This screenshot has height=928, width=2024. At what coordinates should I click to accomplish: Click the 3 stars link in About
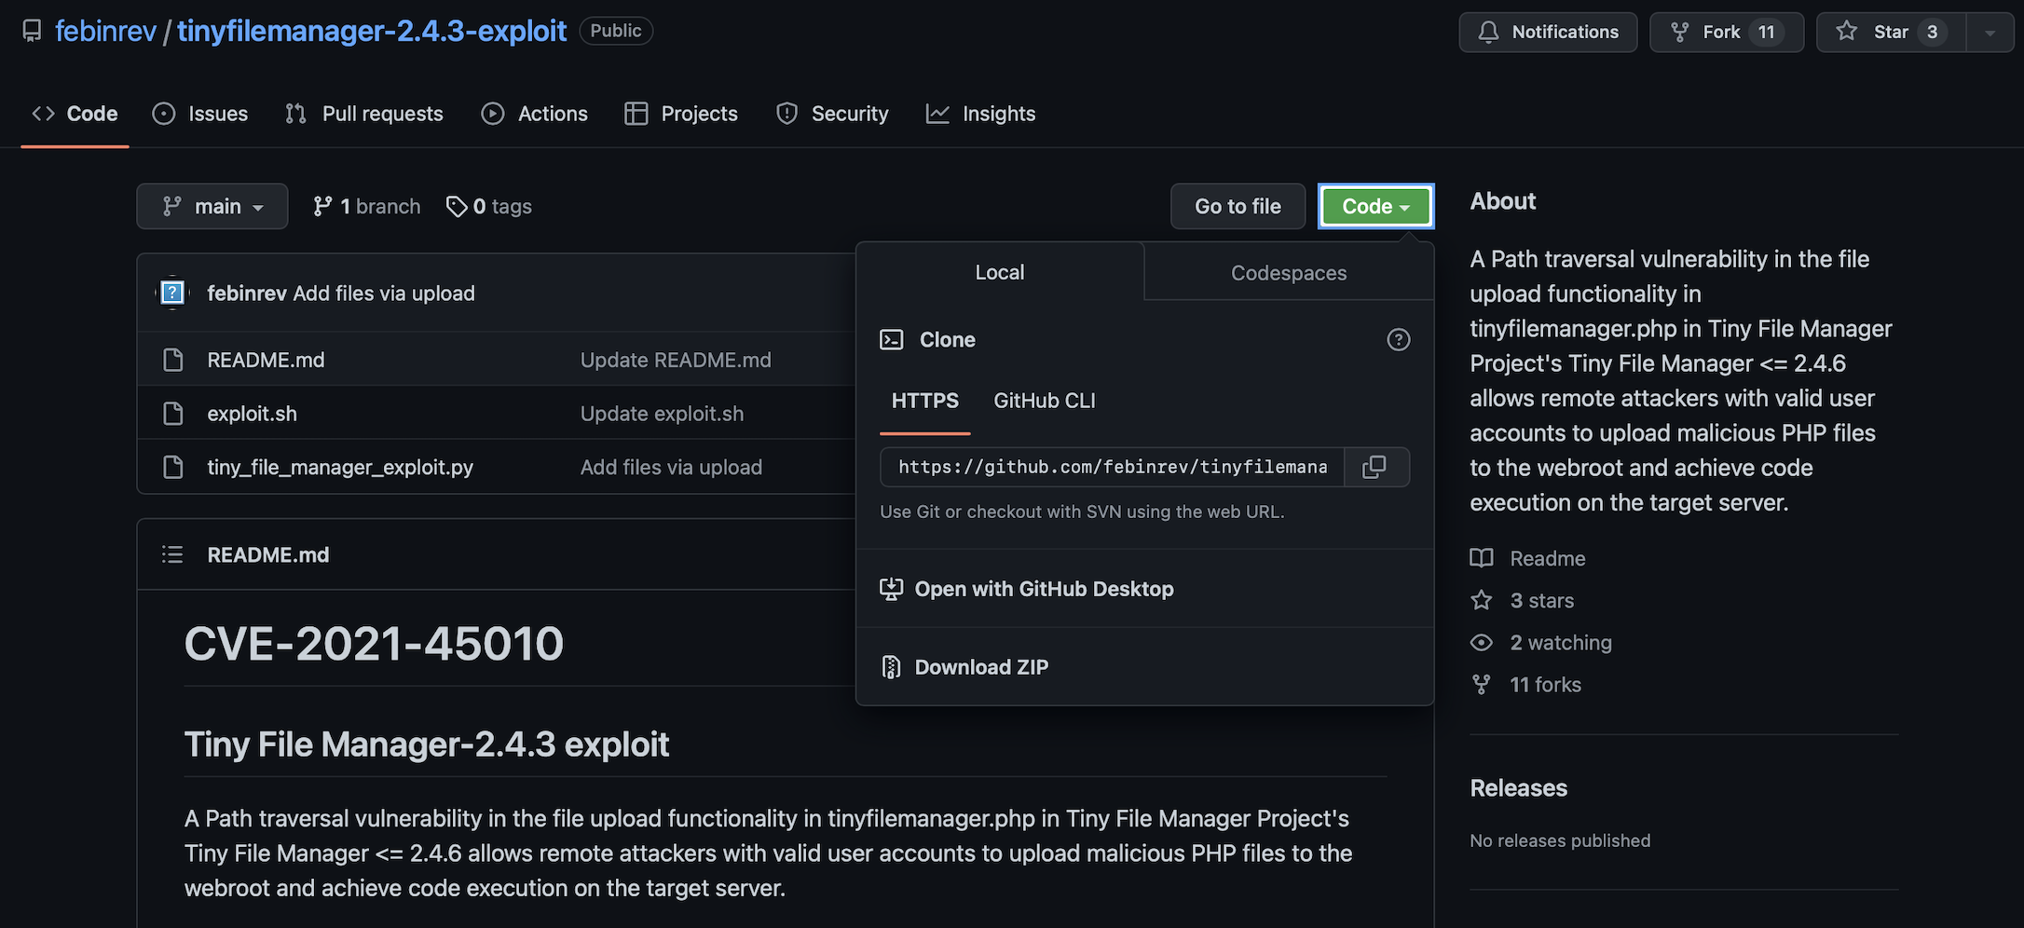click(1541, 601)
